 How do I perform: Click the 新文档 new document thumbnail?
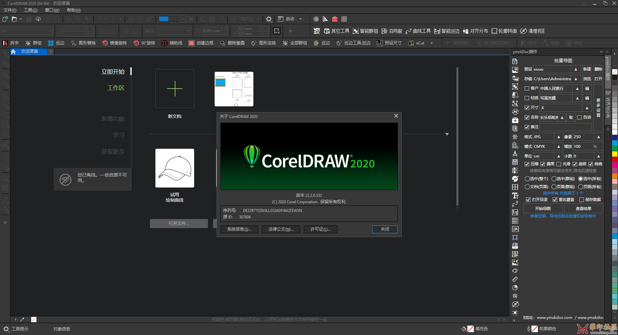pyautogui.click(x=175, y=89)
